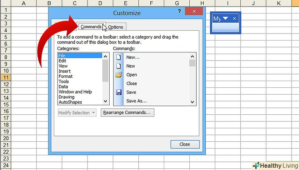
Task: Select row 16 header
Action: pos(5,111)
